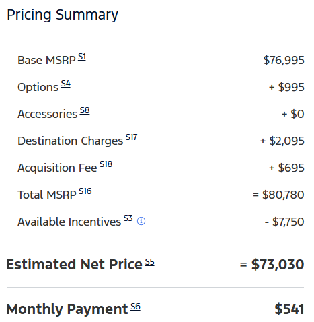
Task: Open footnote S4 next to Options
Action: click(66, 84)
